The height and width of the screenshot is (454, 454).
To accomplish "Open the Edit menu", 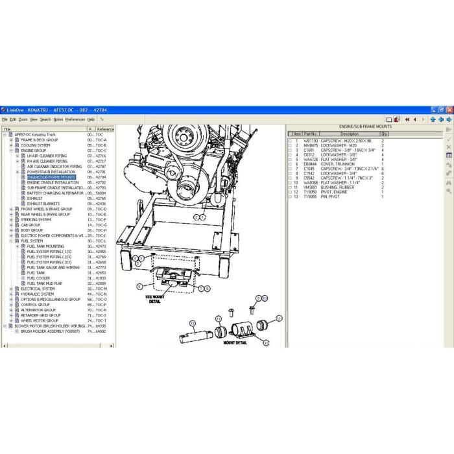I will click(x=13, y=119).
